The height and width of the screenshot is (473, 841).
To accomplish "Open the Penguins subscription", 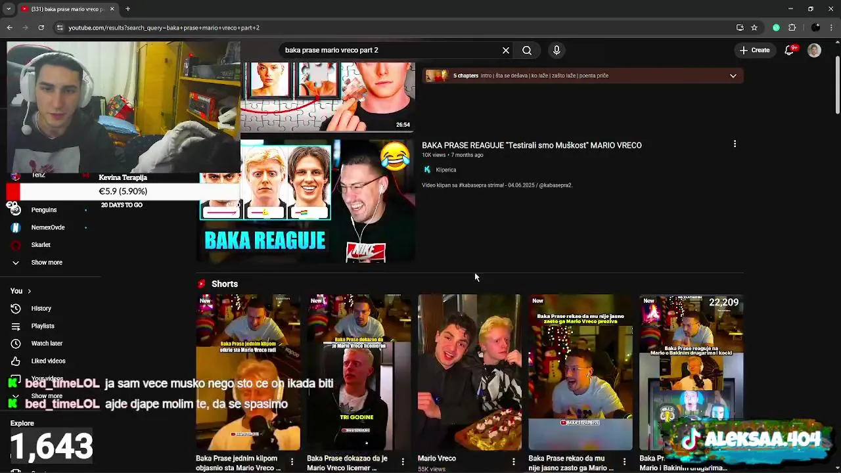I will coord(43,210).
